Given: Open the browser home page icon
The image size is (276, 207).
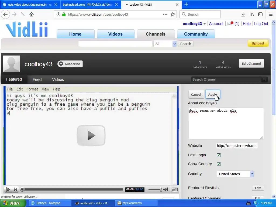Looking at the screenshot, I should coord(32,14).
